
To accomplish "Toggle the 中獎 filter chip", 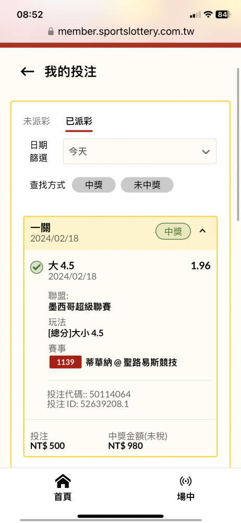I will point(94,185).
